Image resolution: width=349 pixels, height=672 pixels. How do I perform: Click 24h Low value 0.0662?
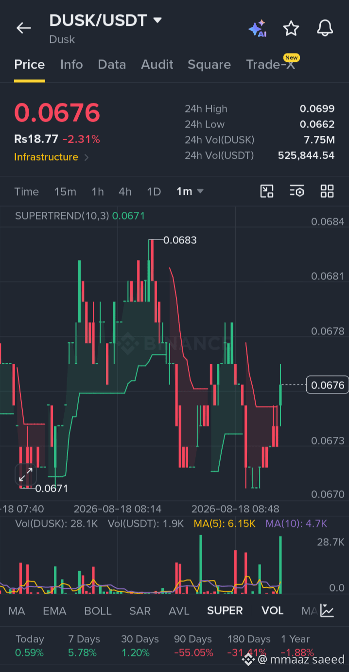point(317,124)
